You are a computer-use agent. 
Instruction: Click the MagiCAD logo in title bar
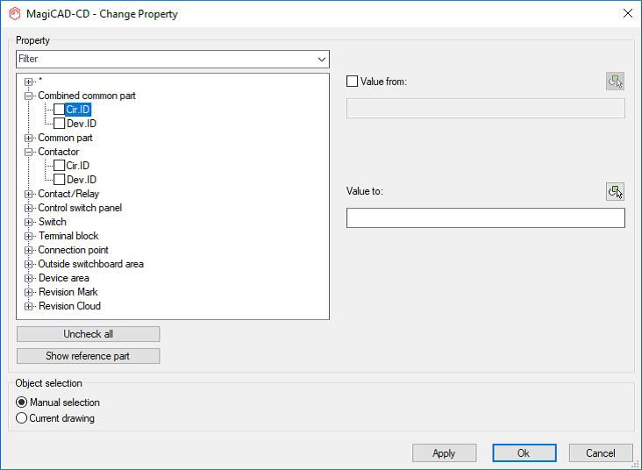pyautogui.click(x=15, y=13)
